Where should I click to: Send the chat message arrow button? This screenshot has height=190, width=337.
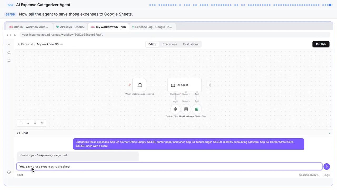pos(326,167)
